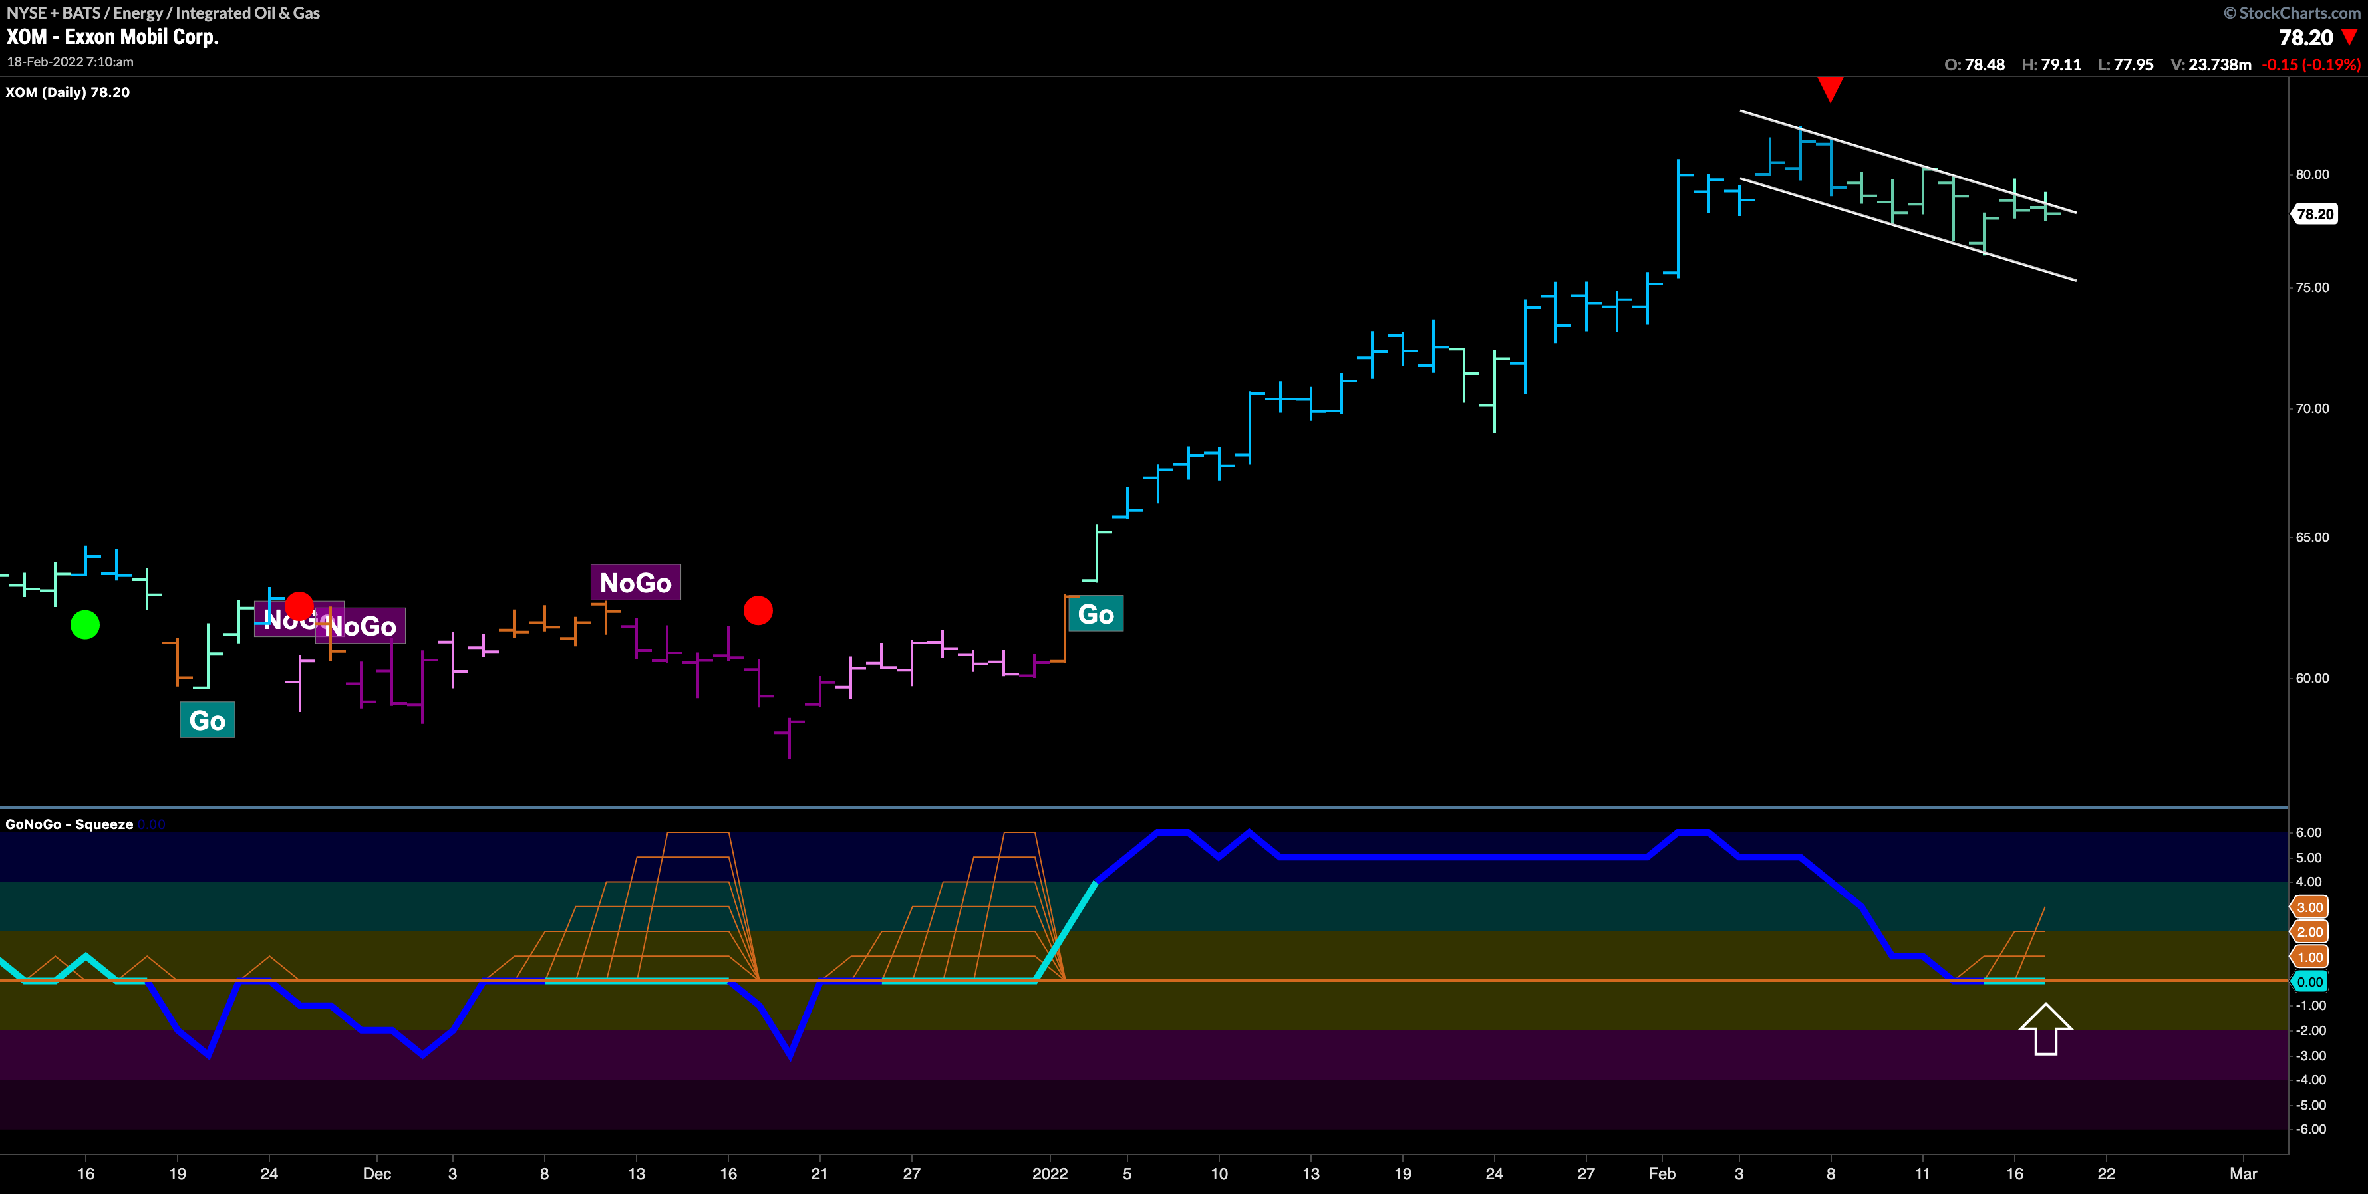Click the NoGo label above Dec 13 bars

coord(635,582)
